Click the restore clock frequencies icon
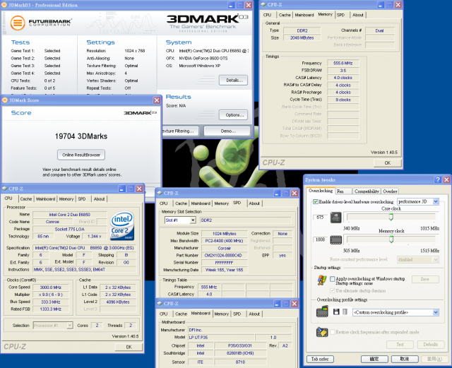Screen dimensions: 452x368 [x=322, y=332]
